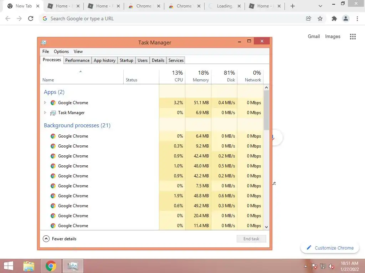Select the Chrome process using 48.0 MB
Viewport: 365px width, 273px height.
[x=152, y=166]
